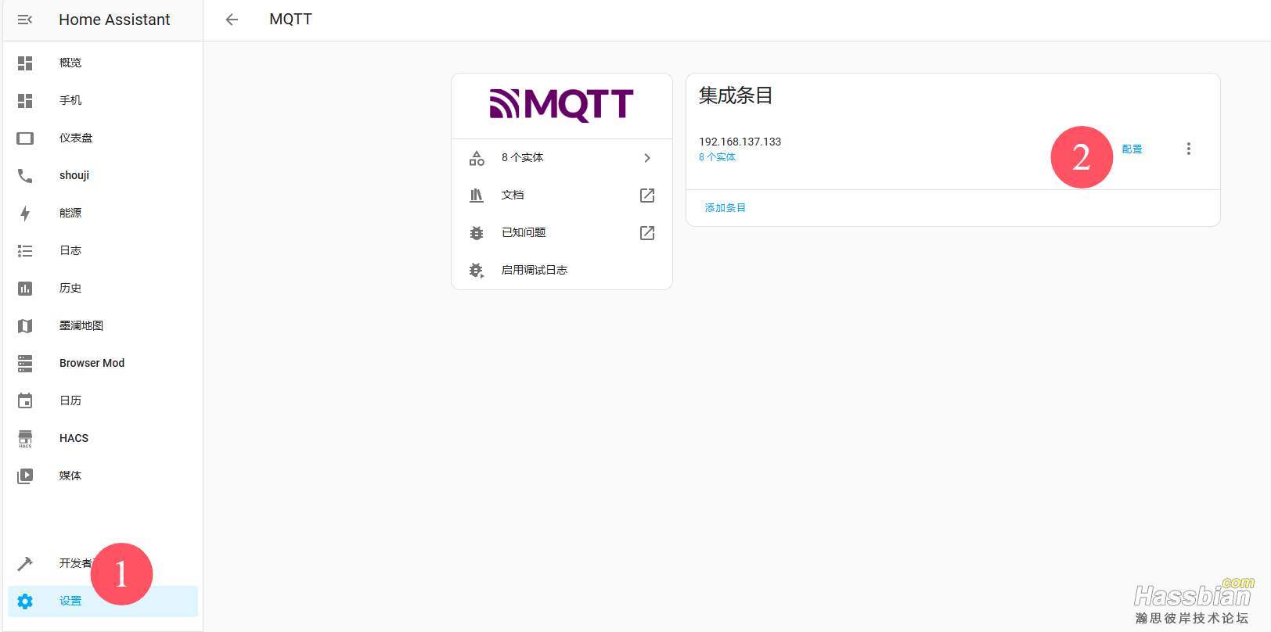Open 历史 in the sidebar
This screenshot has height=632, width=1271.
click(103, 289)
